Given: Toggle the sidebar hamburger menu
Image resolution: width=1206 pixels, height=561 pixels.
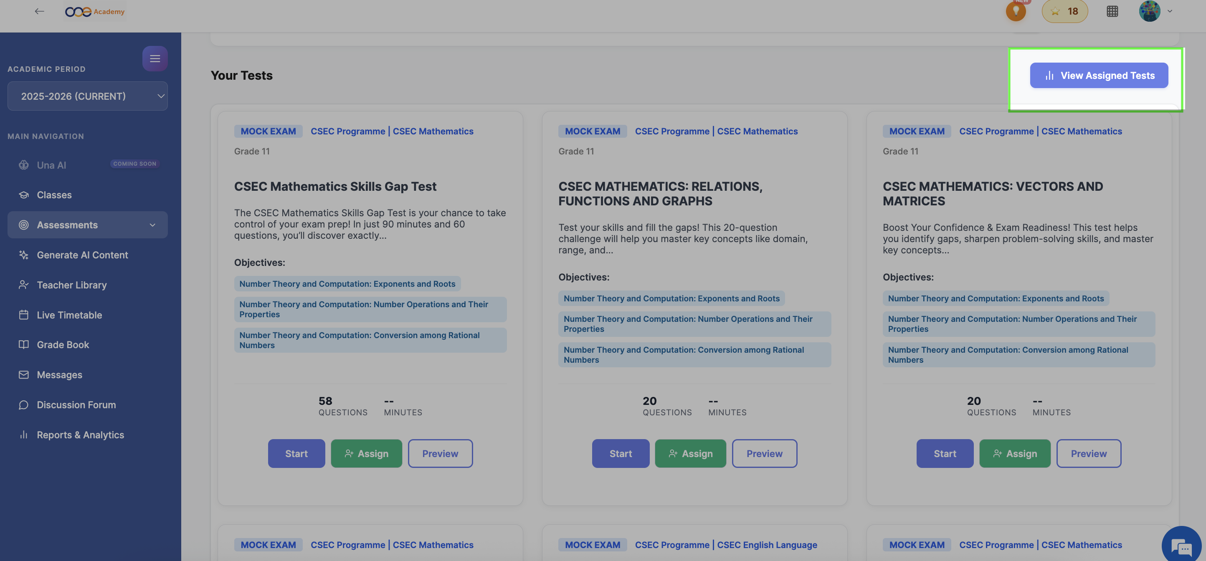Looking at the screenshot, I should pos(155,58).
